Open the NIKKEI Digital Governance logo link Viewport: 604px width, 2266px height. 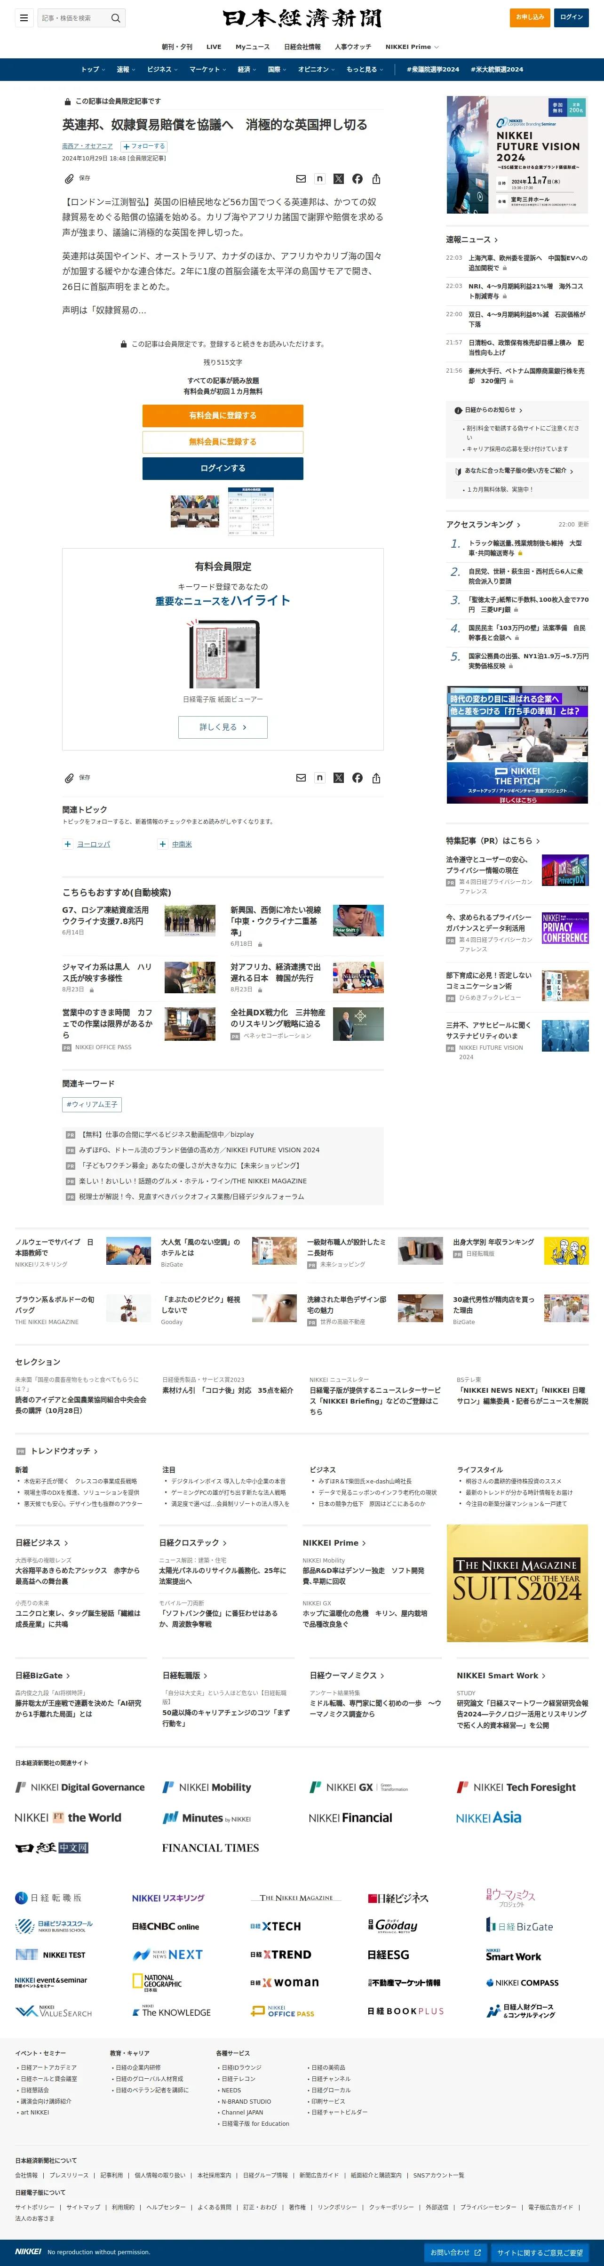click(x=80, y=1787)
